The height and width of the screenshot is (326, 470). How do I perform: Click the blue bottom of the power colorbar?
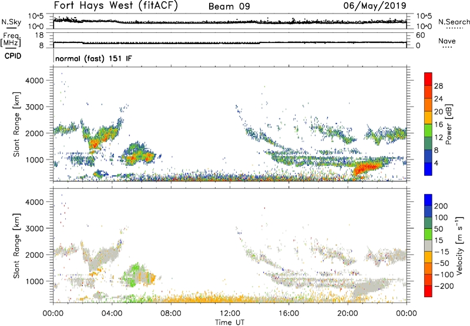click(428, 169)
